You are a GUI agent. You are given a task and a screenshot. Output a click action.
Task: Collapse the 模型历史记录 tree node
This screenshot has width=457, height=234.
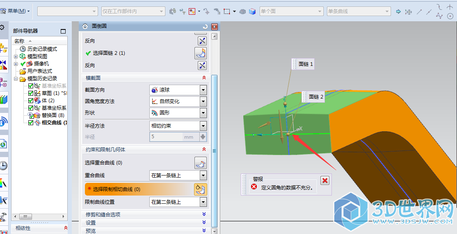[16, 79]
